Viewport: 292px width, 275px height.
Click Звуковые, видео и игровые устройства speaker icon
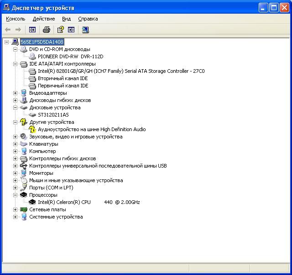coord(24,137)
